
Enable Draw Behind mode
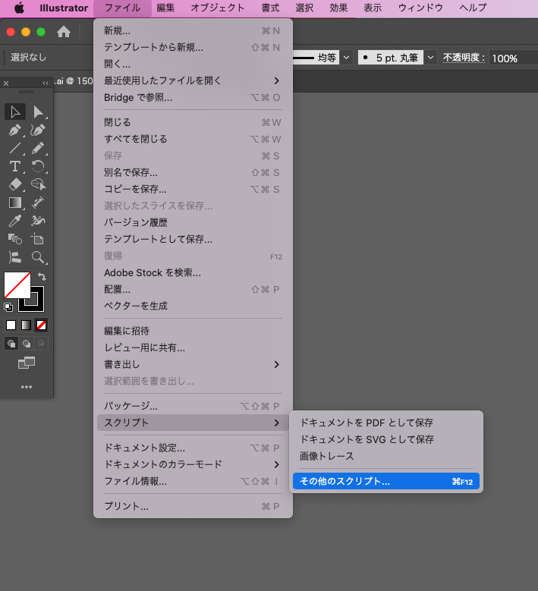click(27, 344)
